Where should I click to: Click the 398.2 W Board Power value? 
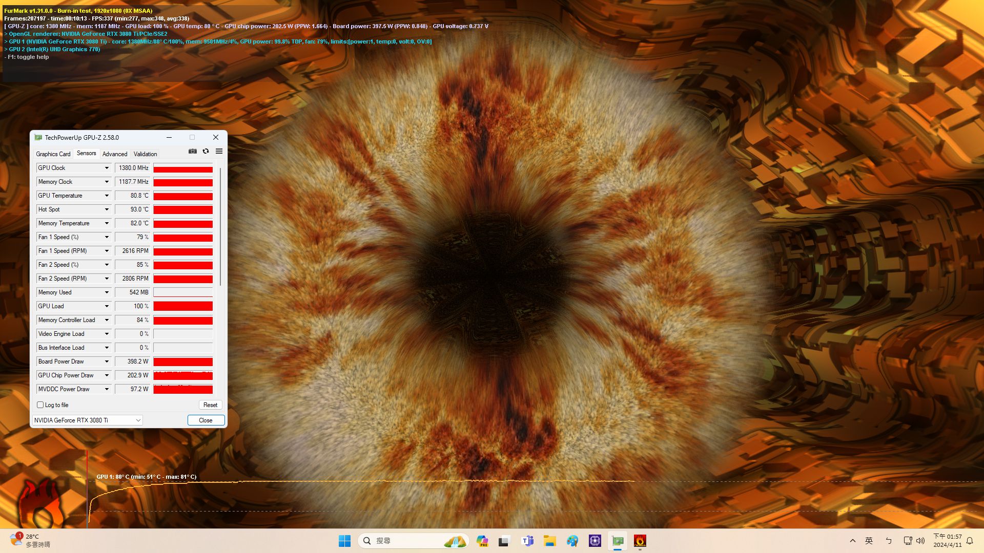(x=133, y=361)
